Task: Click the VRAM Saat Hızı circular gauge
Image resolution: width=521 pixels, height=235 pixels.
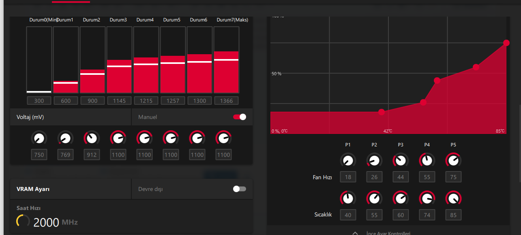Action: [23, 221]
